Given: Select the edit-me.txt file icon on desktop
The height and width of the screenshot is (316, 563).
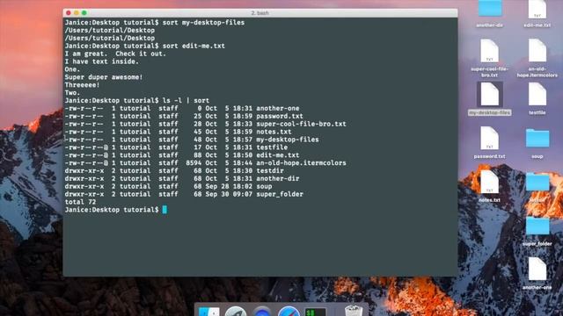Looking at the screenshot, I should click(x=537, y=10).
